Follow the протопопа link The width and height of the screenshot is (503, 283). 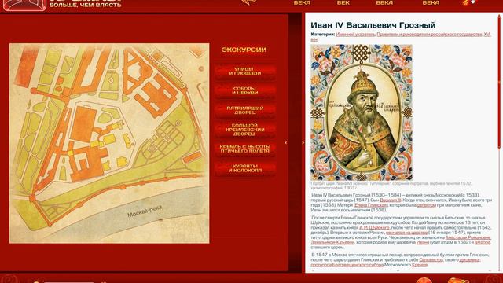point(321,265)
